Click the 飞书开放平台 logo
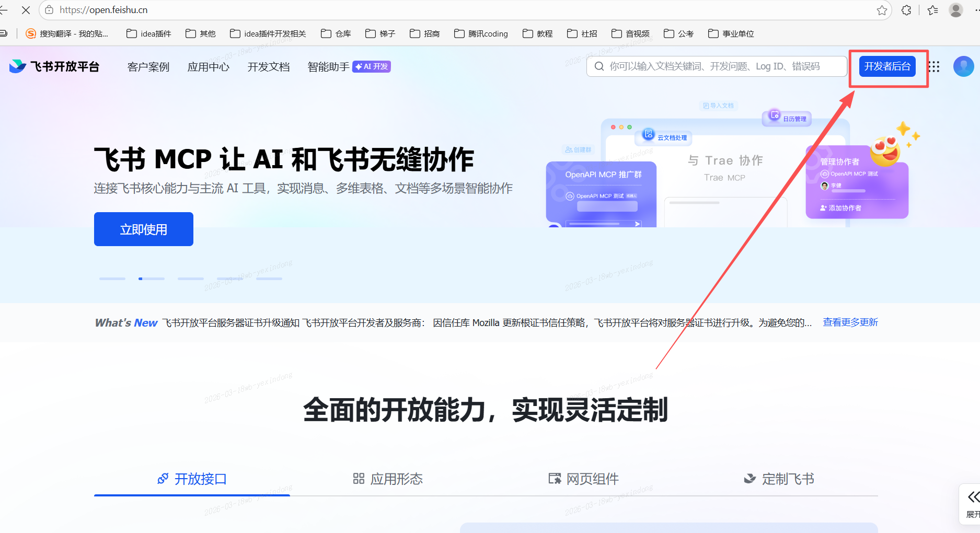 (54, 66)
